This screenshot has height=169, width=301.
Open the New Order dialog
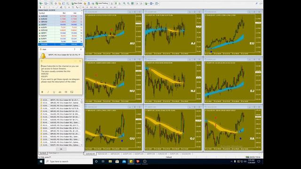[x=77, y=3]
